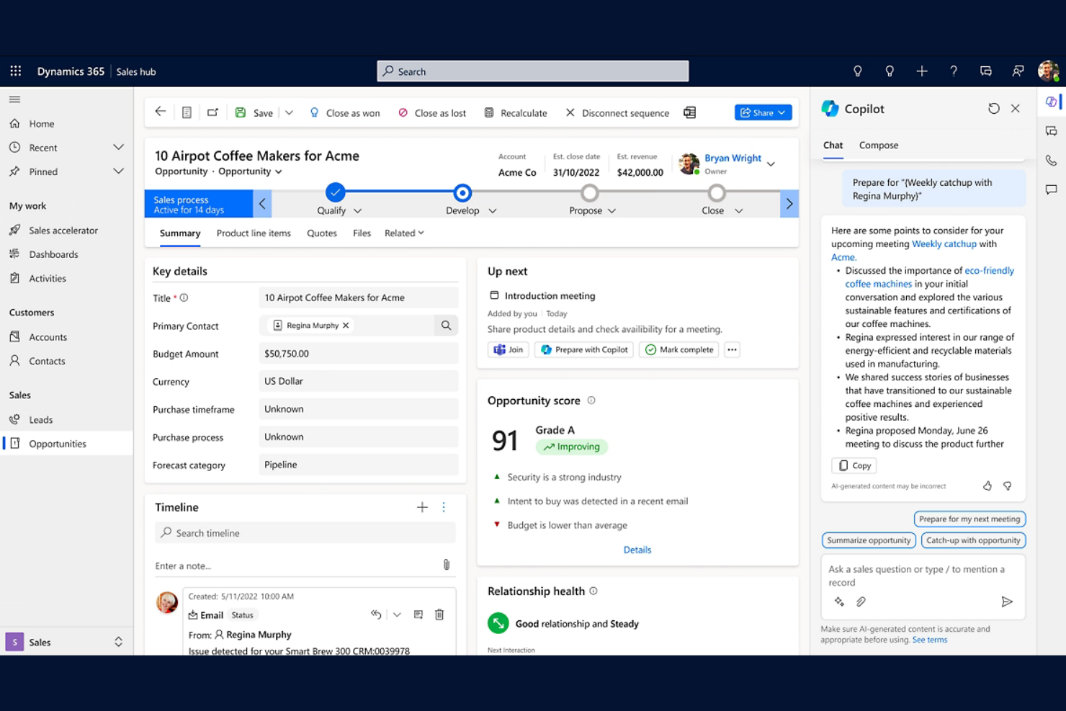
Task: Open record set form icon
Action: [x=187, y=112]
